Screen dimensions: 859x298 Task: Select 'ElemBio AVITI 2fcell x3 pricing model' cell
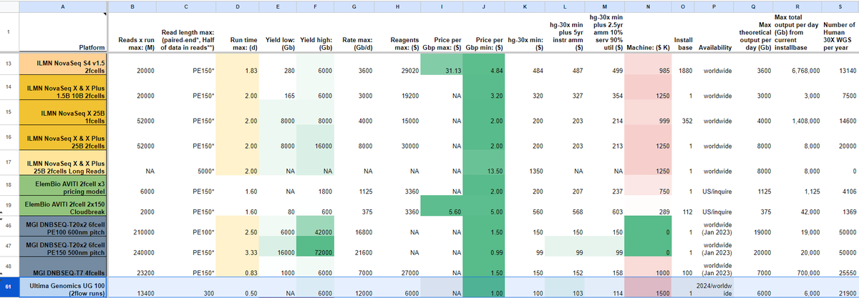tap(63, 187)
